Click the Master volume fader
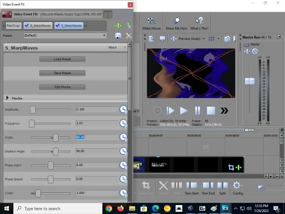 (x=250, y=81)
